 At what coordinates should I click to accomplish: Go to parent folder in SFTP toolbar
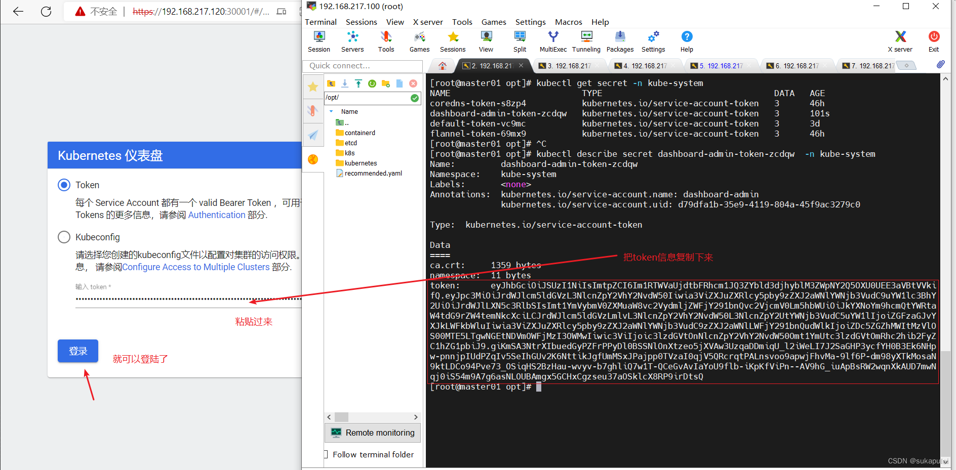pos(331,83)
